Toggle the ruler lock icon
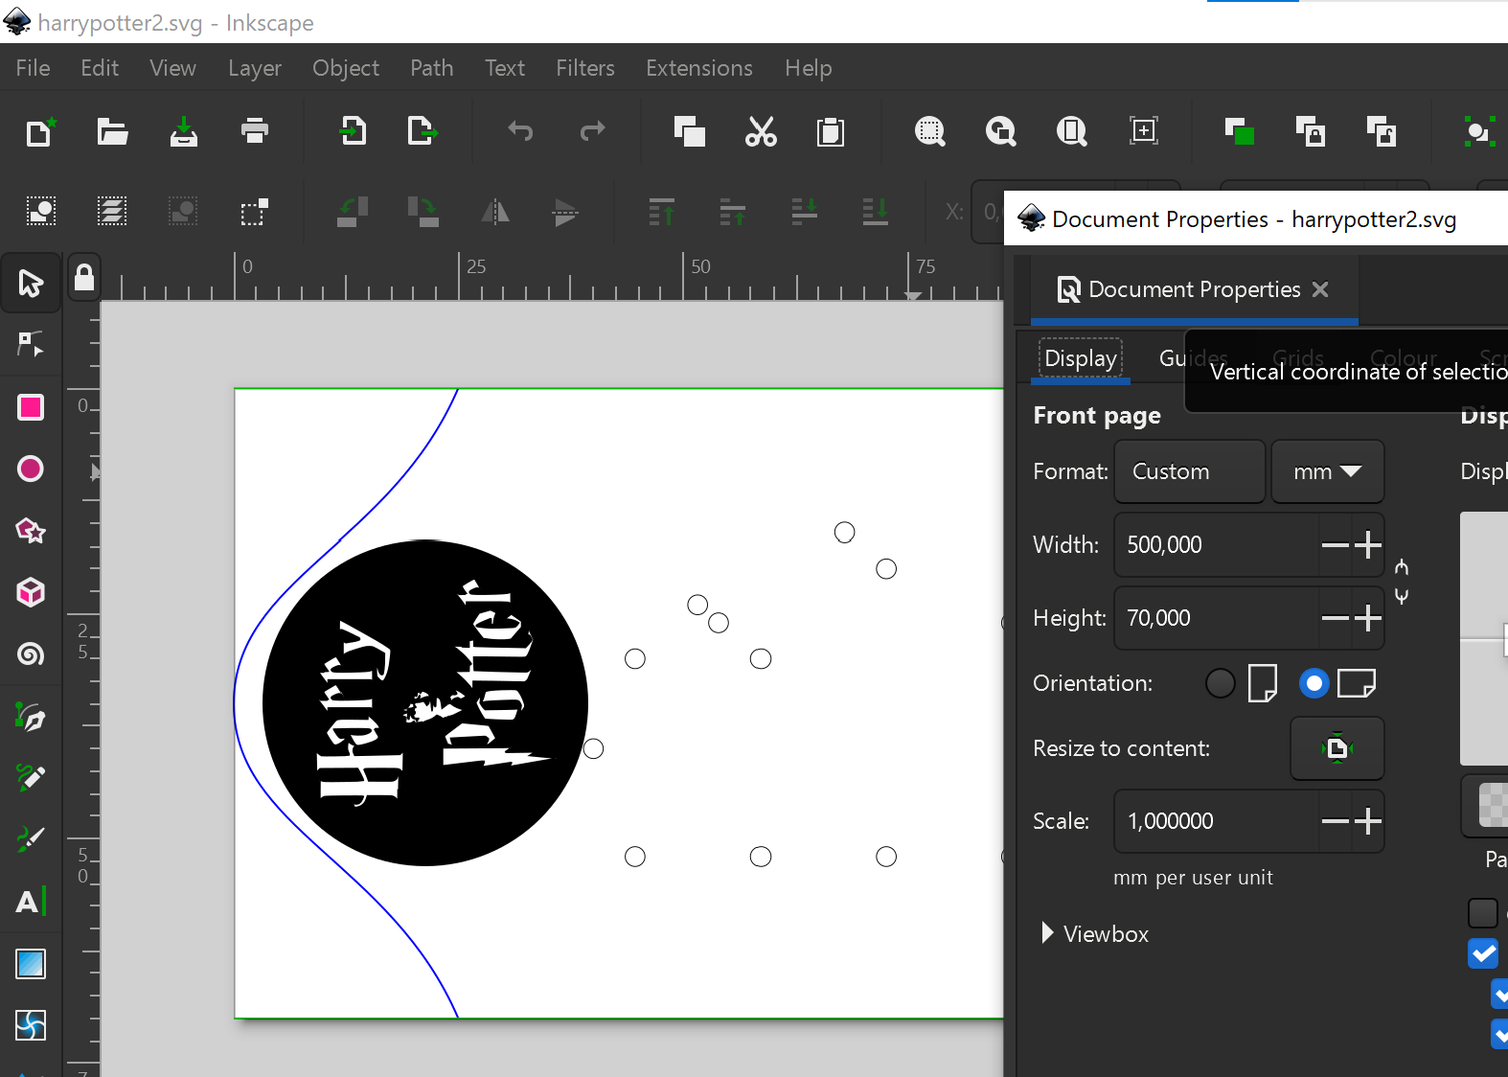The height and width of the screenshot is (1077, 1508). coord(84,278)
